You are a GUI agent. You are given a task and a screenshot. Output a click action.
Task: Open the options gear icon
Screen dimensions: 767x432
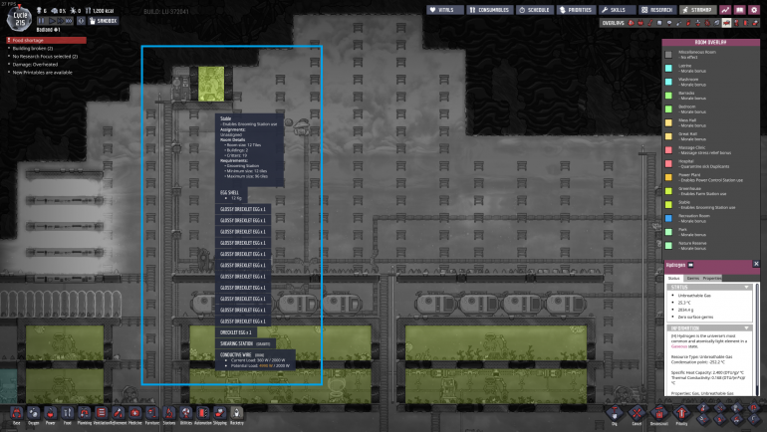tap(754, 10)
